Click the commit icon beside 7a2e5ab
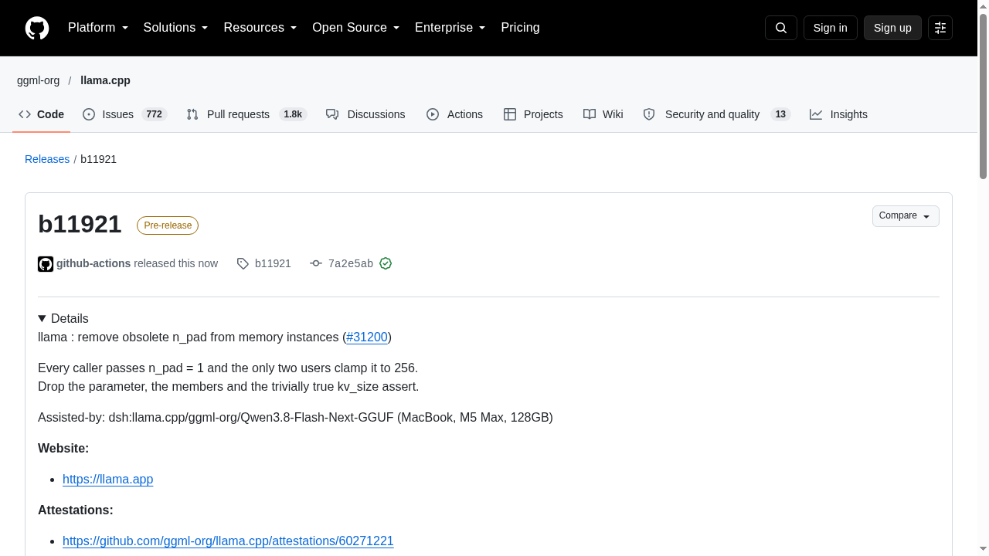The width and height of the screenshot is (989, 556). (316, 264)
